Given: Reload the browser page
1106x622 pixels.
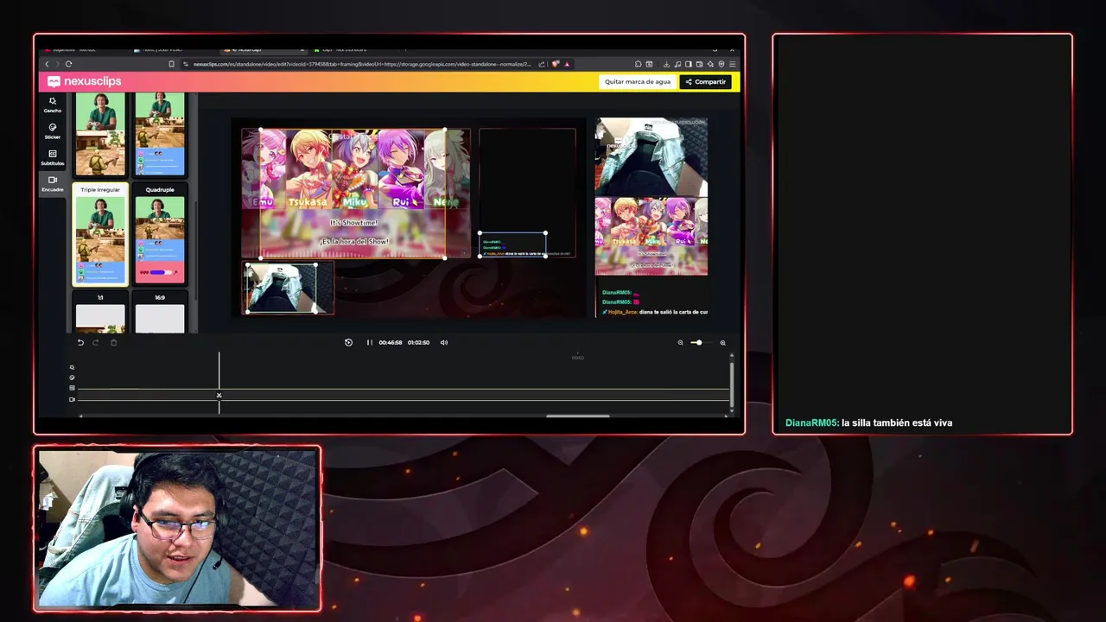Looking at the screenshot, I should [x=68, y=64].
